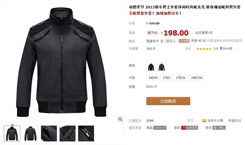Click the T3 极速退款 badge
The height and width of the screenshot is (145, 245).
190,128
